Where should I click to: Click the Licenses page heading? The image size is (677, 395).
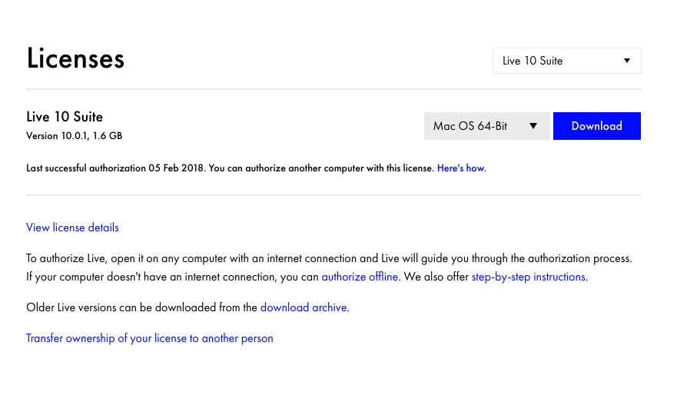[x=75, y=58]
